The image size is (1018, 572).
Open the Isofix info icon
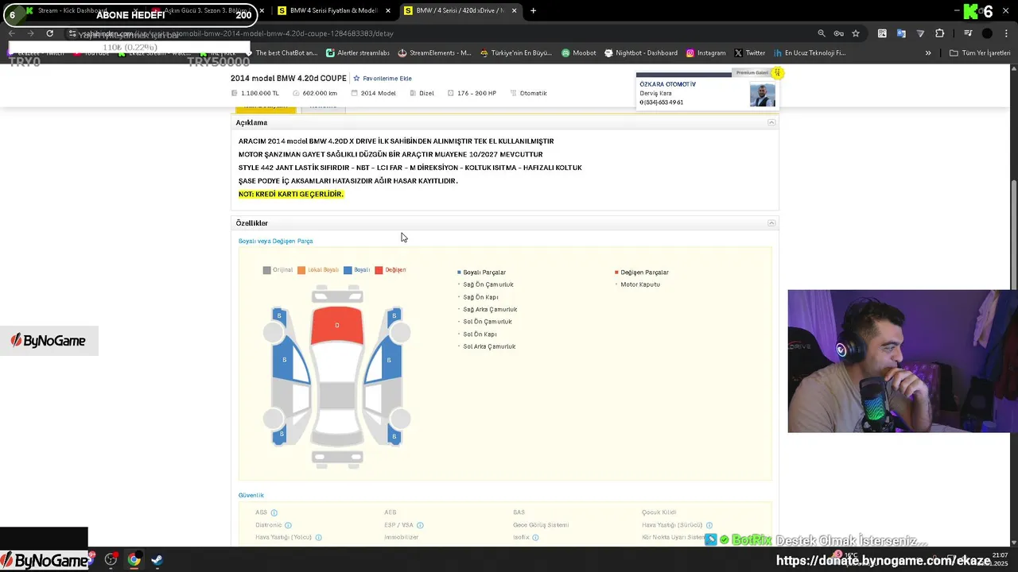click(x=535, y=538)
